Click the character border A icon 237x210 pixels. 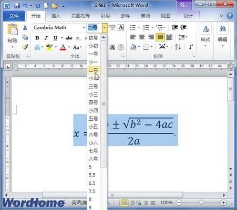[121, 27]
